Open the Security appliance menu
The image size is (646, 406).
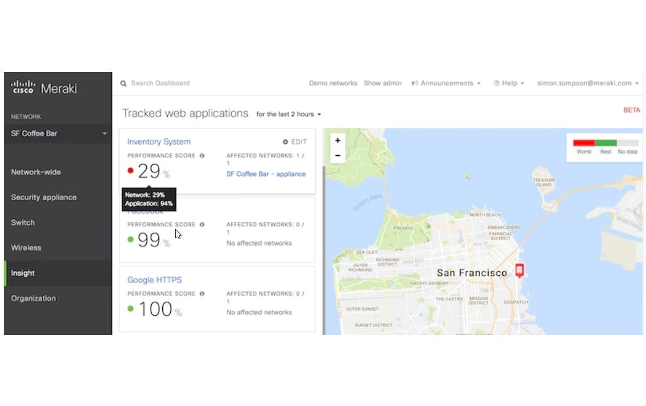44,197
